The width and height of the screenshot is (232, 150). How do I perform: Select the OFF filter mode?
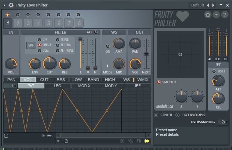[x=40, y=40]
